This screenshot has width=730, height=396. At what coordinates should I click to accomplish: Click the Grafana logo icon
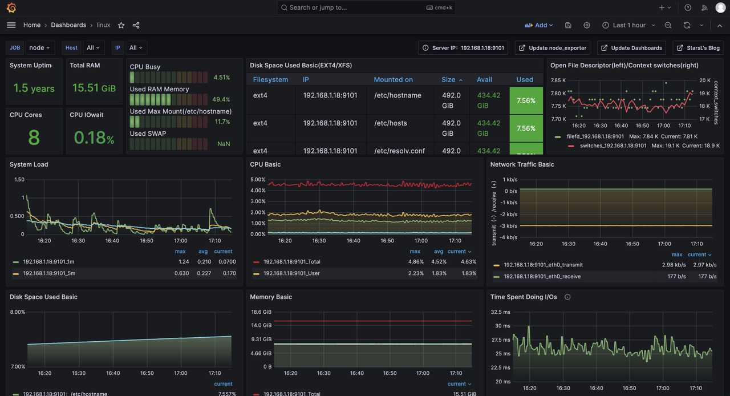point(11,7)
